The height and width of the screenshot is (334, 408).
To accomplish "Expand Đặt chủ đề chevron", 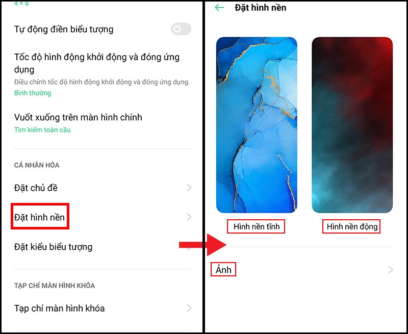I will pyautogui.click(x=189, y=188).
